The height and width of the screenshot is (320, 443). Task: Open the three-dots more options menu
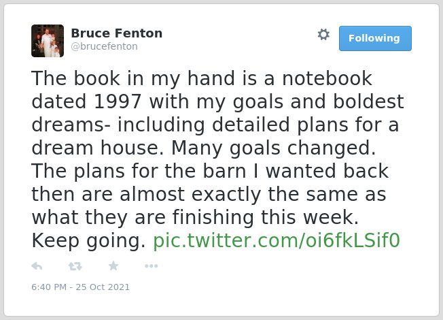(x=151, y=266)
